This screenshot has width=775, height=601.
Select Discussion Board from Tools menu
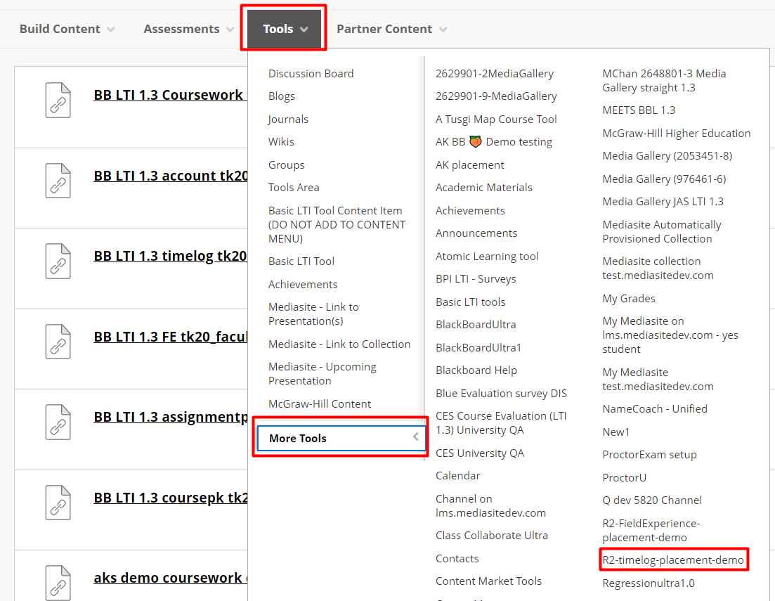(x=311, y=74)
